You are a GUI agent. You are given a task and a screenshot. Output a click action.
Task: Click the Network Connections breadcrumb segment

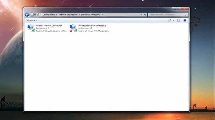tap(91, 14)
